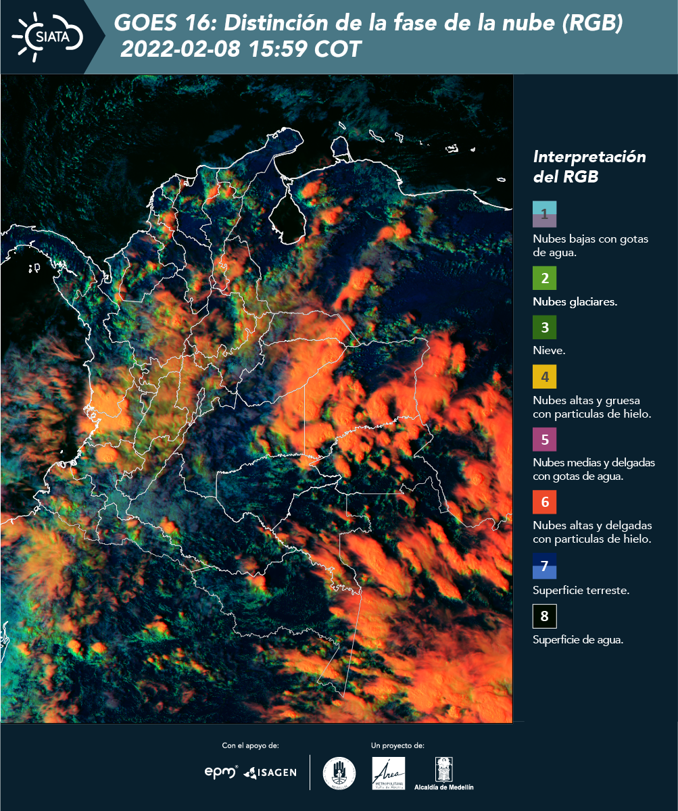This screenshot has width=678, height=811.
Task: Select black legend swatch number 8
Action: click(x=544, y=616)
